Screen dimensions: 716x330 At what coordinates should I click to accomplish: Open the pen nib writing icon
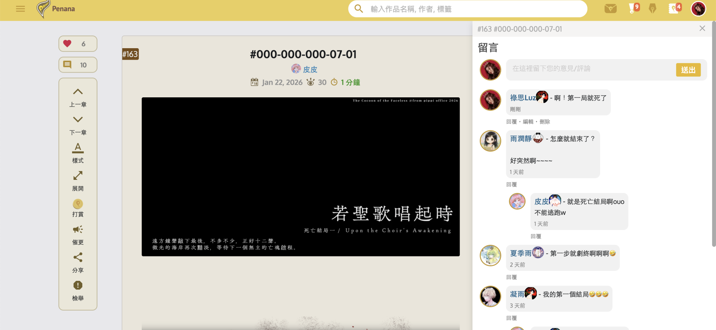[652, 9]
